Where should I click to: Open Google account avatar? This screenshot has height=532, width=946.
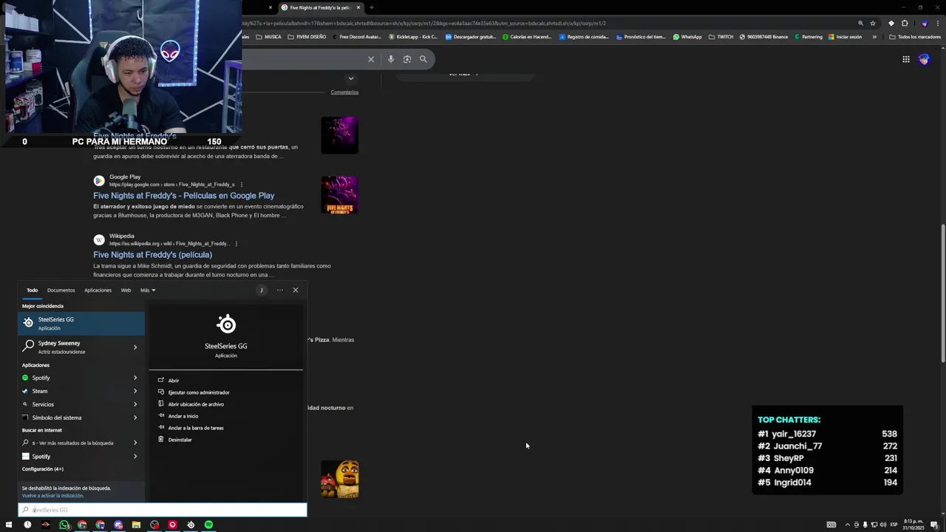tap(924, 59)
